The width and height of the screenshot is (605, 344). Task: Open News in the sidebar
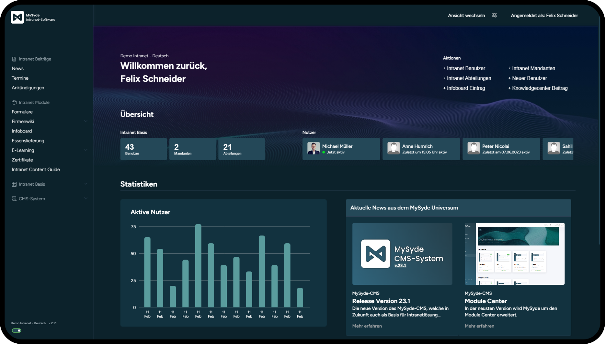pos(18,68)
